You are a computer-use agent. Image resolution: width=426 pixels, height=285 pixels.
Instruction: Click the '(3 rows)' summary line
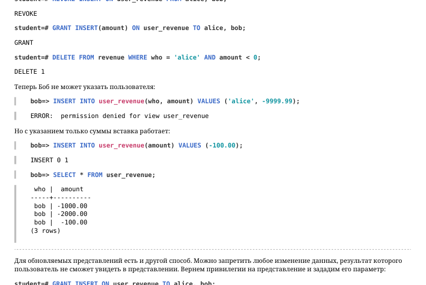click(x=45, y=231)
